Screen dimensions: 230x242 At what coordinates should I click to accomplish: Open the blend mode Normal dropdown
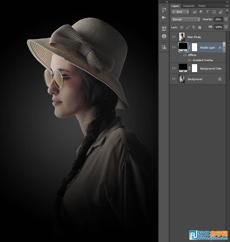click(186, 19)
